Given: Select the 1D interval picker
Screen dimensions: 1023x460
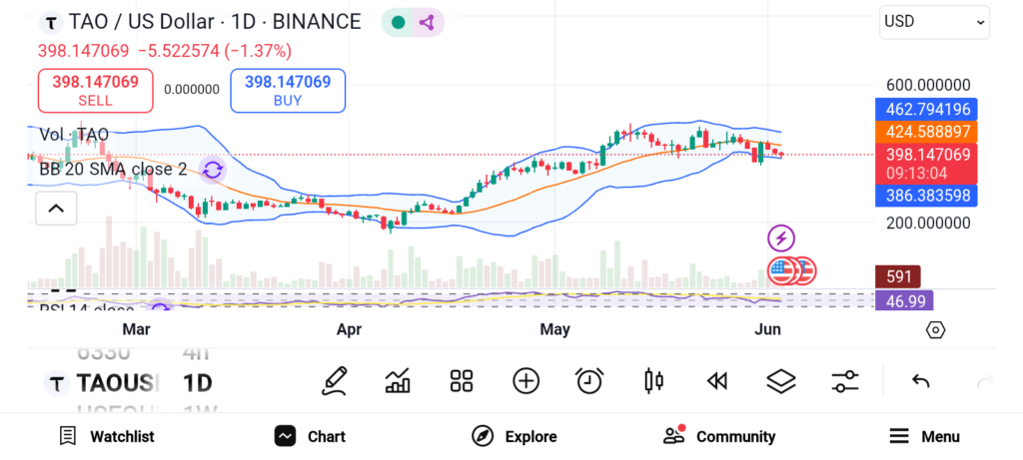Looking at the screenshot, I should [x=197, y=382].
